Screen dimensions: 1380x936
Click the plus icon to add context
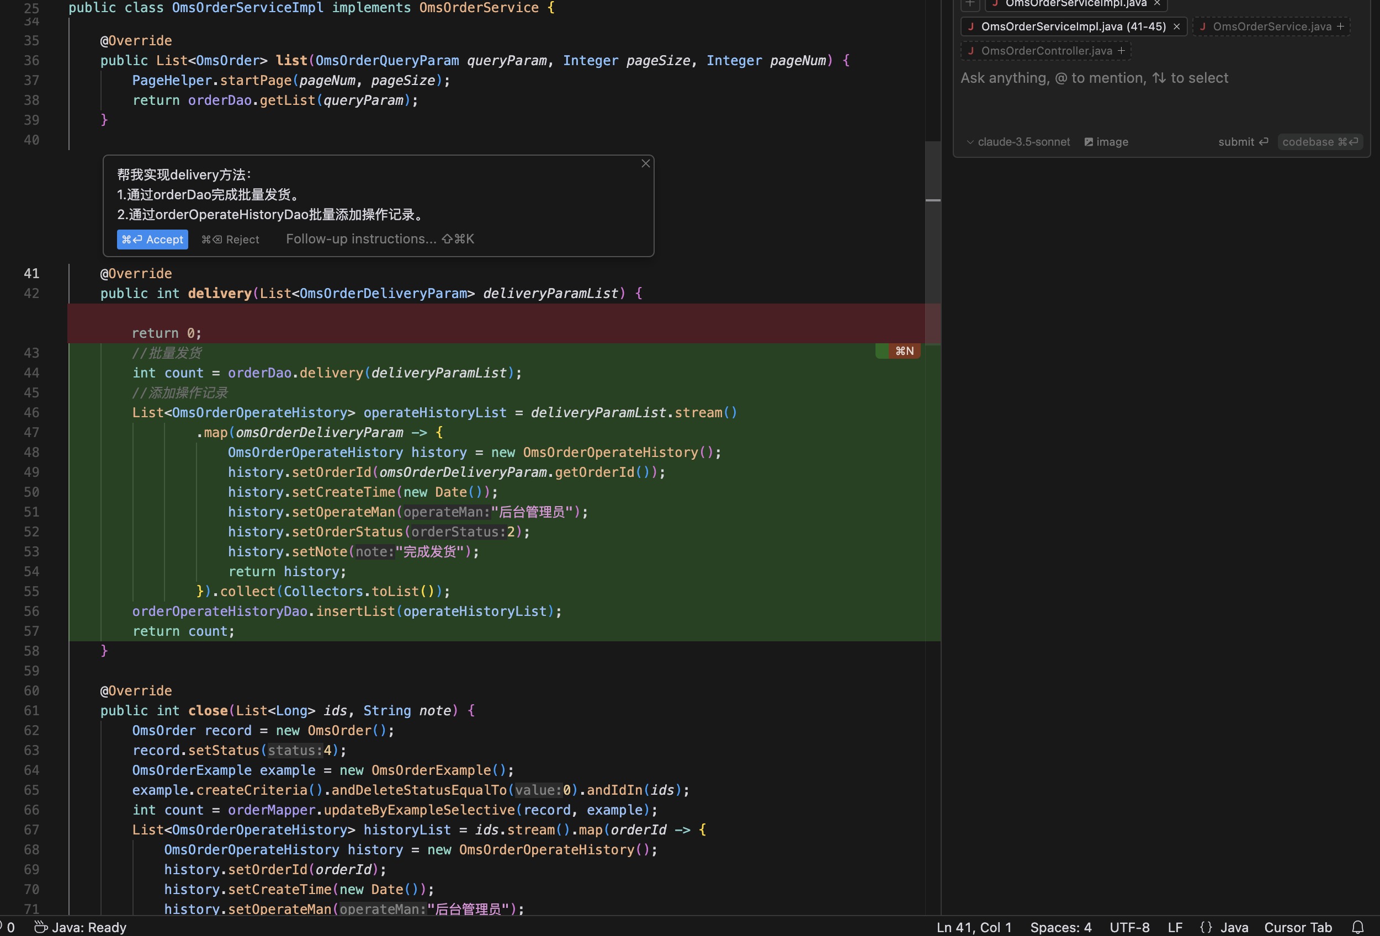click(x=969, y=3)
